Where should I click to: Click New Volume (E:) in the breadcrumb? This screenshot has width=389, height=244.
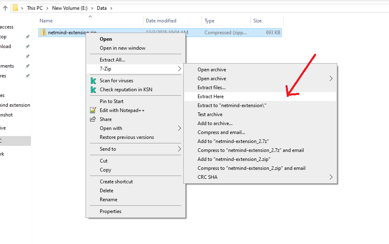[70, 8]
